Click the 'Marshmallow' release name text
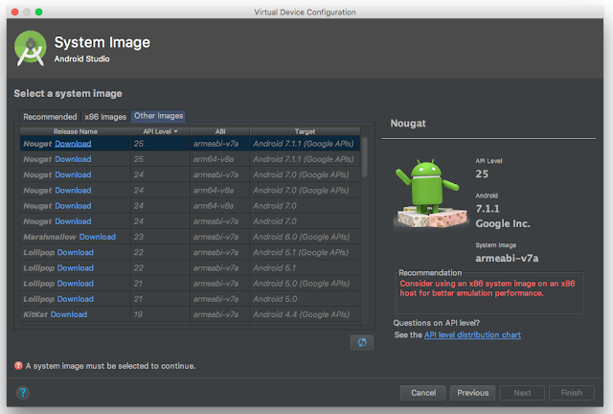 coord(50,237)
